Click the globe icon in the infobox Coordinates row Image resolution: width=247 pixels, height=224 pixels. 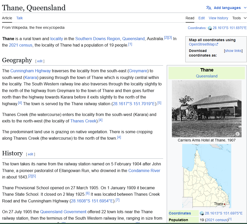(202, 213)
